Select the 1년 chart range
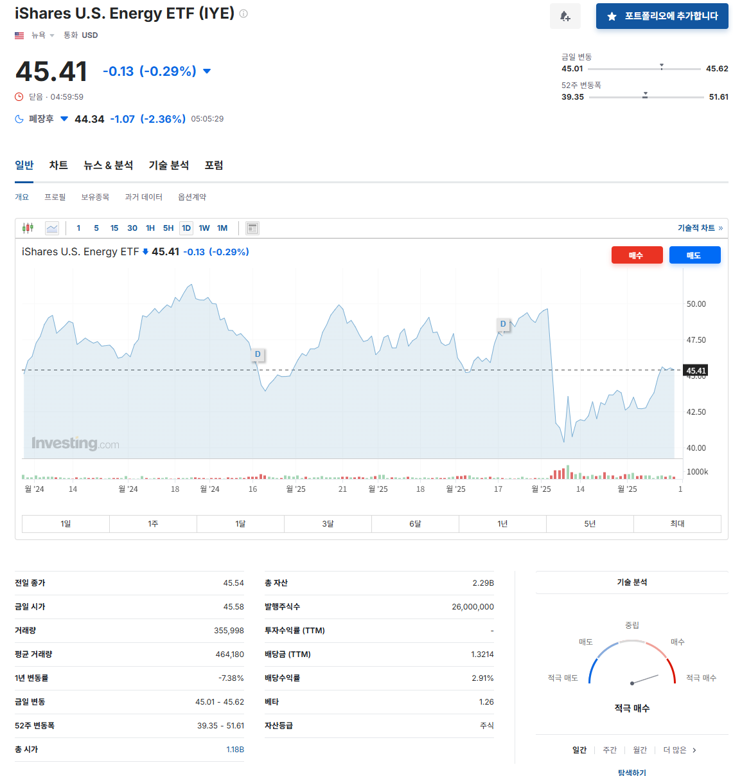Image resolution: width=733 pixels, height=776 pixels. (x=502, y=523)
